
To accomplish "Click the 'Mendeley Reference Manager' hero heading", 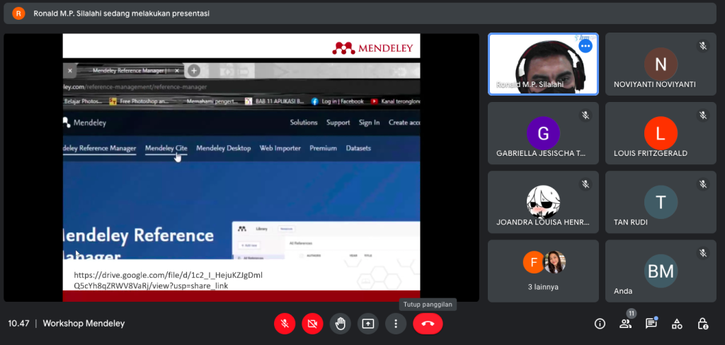I will pos(138,244).
